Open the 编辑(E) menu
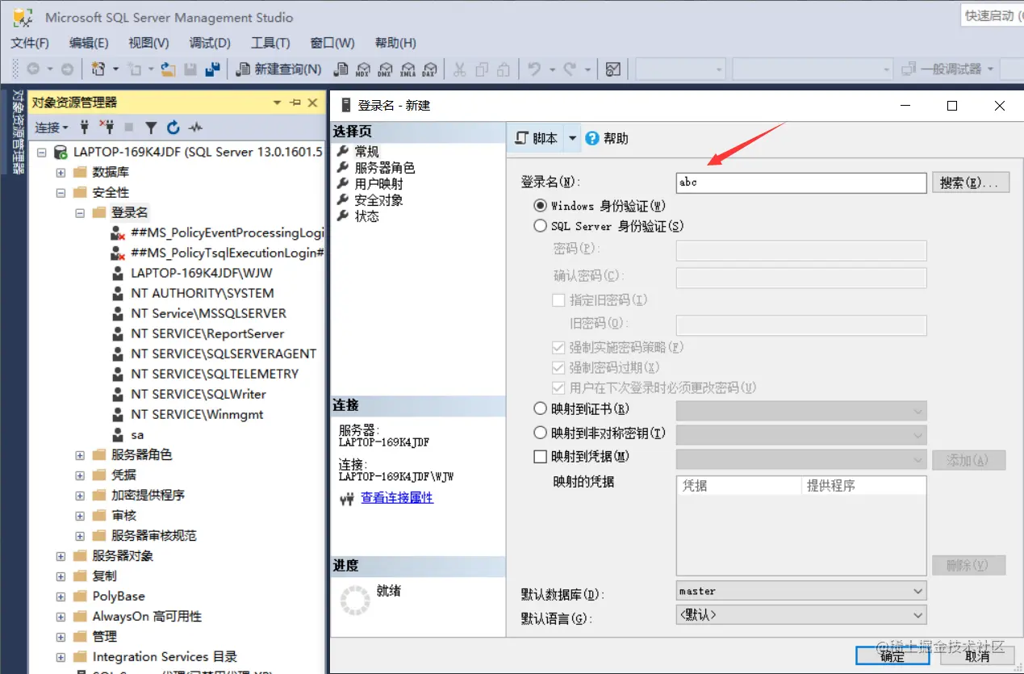The width and height of the screenshot is (1024, 674). 89,43
